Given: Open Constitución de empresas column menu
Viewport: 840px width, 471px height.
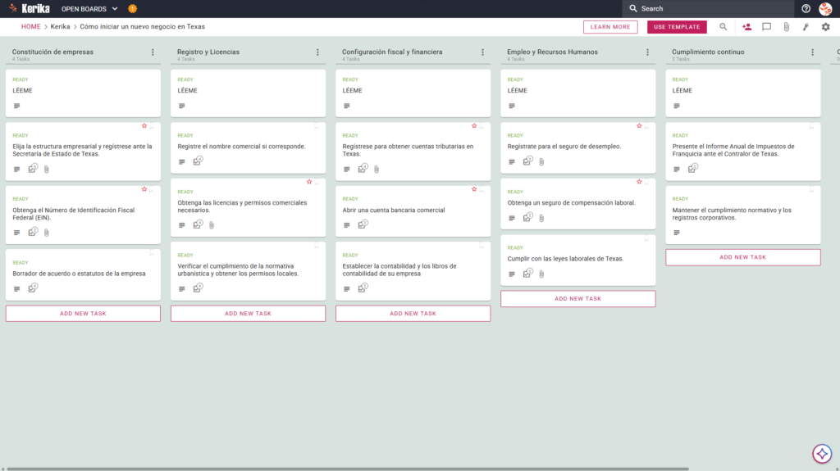Looking at the screenshot, I should click(153, 52).
